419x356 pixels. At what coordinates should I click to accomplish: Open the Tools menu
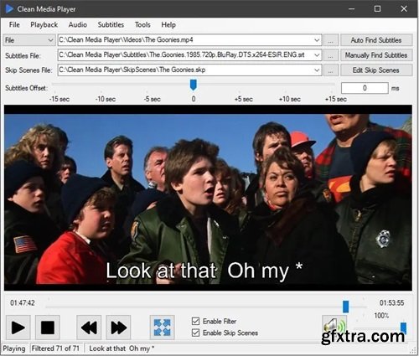[x=142, y=25]
